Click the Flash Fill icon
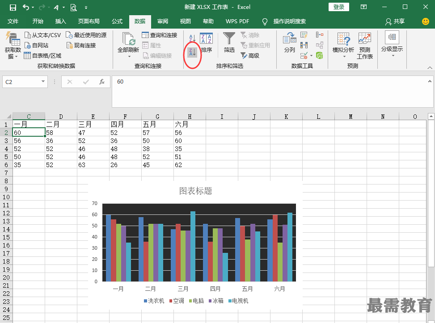435x323 pixels. click(x=304, y=35)
